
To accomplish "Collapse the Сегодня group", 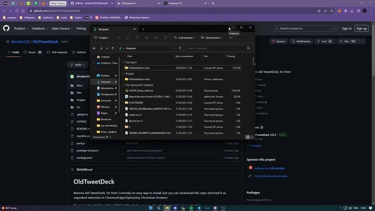I will (x=124, y=62).
